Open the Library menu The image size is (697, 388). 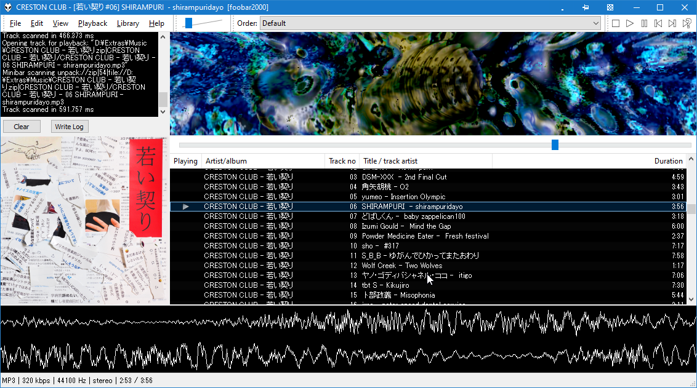(128, 23)
